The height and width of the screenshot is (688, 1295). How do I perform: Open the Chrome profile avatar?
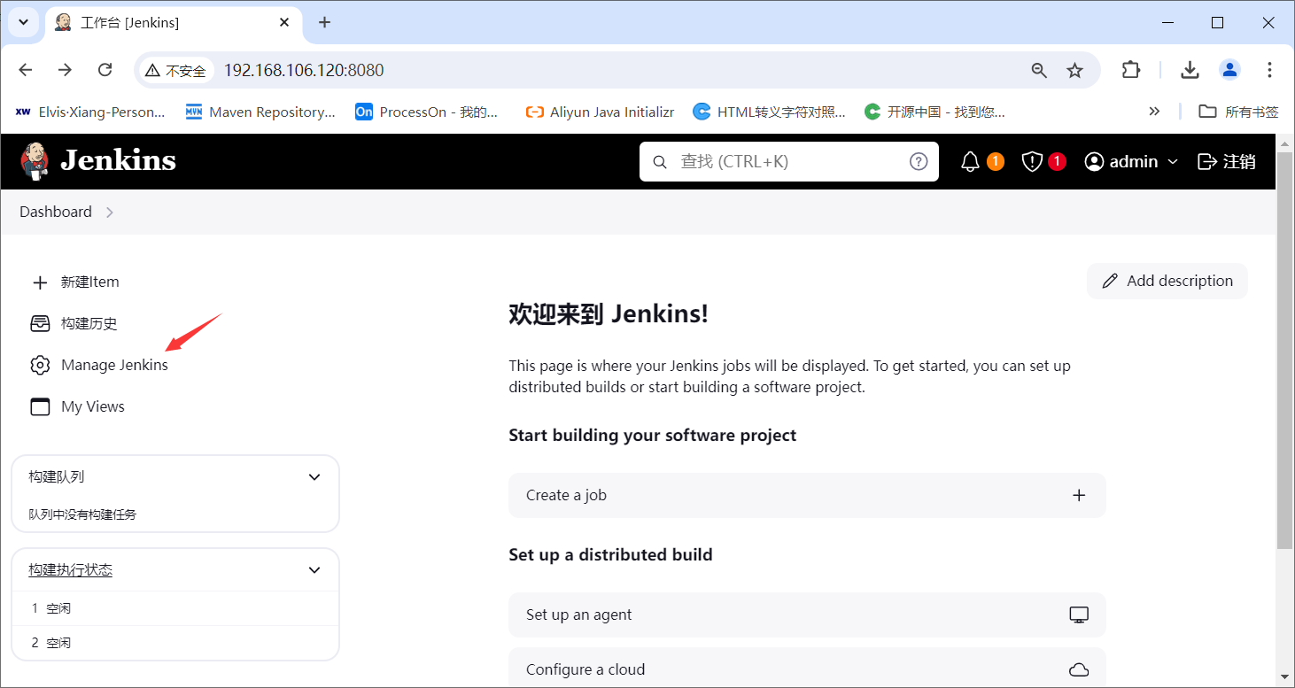pos(1229,70)
